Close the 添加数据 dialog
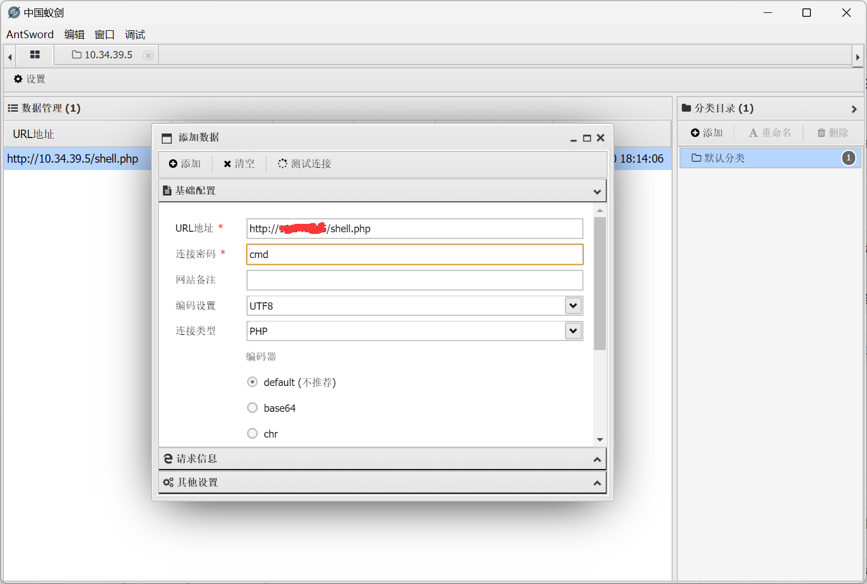Screen dimensions: 867x584 click(600, 138)
